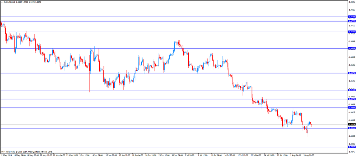
Task: Select the 1.3575 level price tag
Action: click(x=352, y=73)
